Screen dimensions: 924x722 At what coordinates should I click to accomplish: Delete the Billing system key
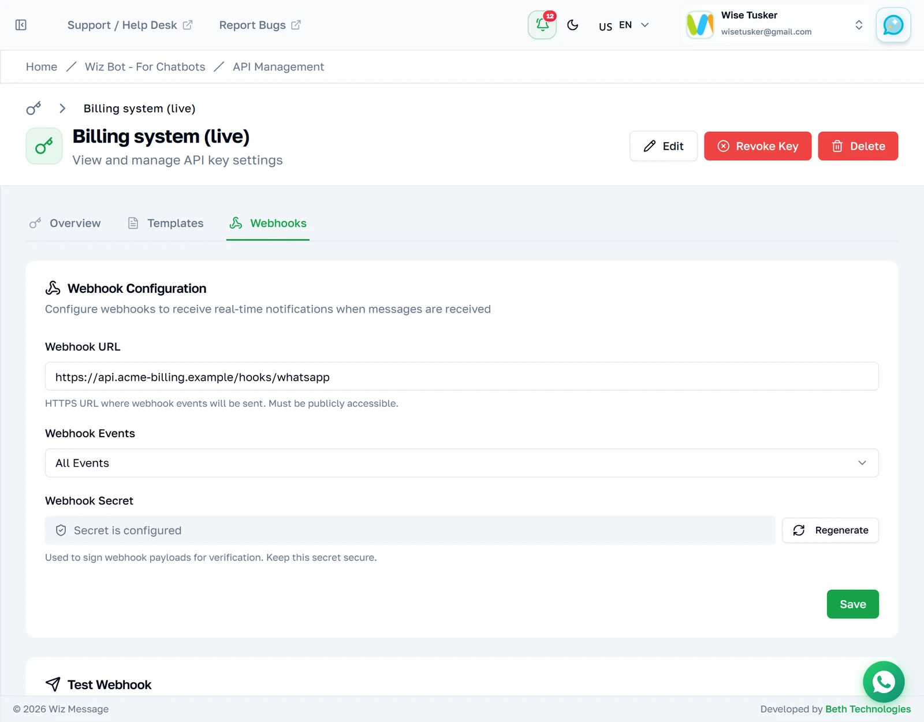click(858, 146)
